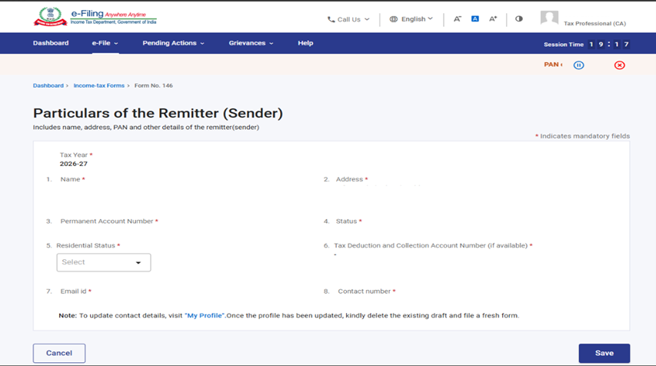Toggle the high contrast mode icon
The width and height of the screenshot is (656, 366).
[x=519, y=18]
